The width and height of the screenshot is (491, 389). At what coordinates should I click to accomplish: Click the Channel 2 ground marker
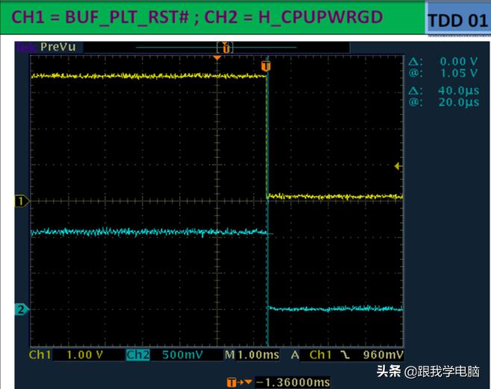click(x=22, y=309)
